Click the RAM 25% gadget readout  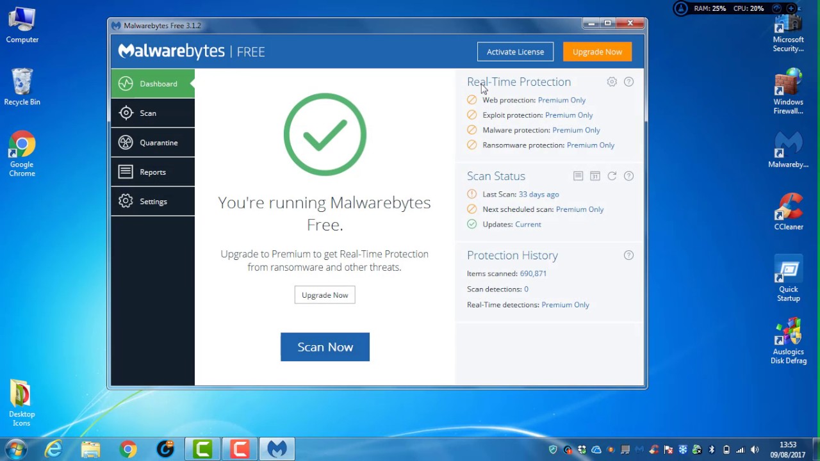710,8
